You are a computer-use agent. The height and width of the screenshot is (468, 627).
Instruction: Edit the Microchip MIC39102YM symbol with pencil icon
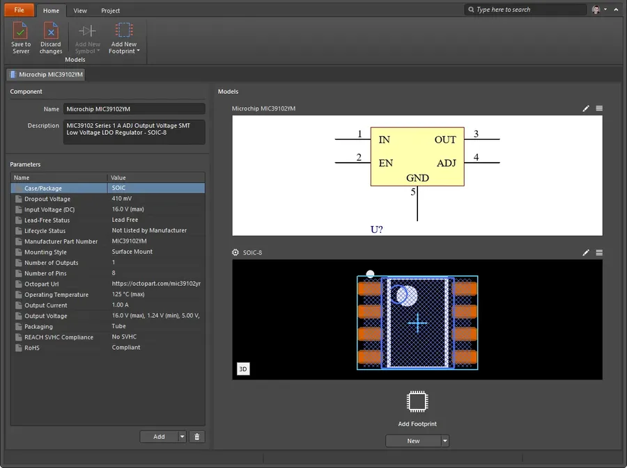click(x=586, y=108)
